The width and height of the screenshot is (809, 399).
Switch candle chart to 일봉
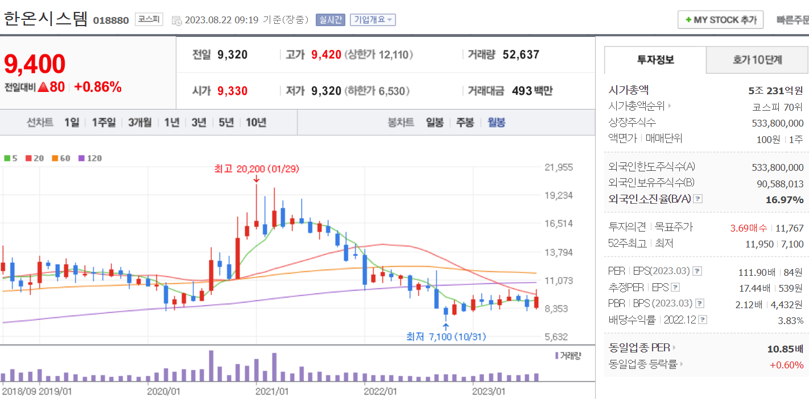[x=435, y=123]
